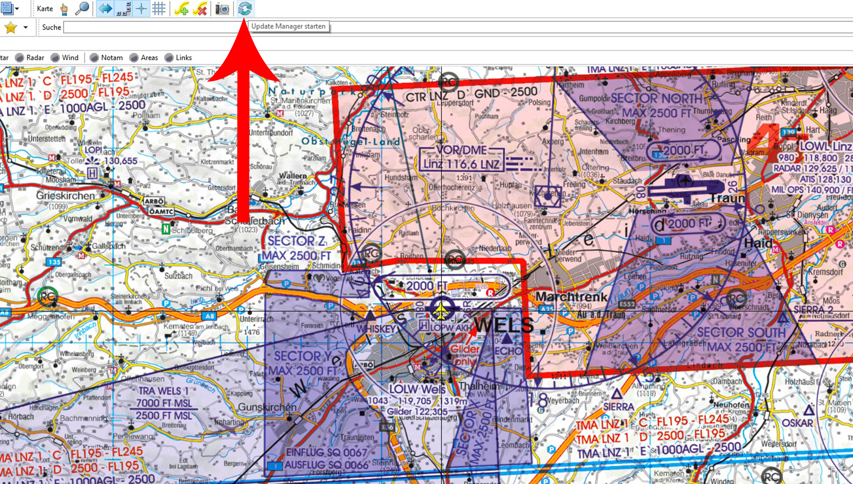
Task: Open the favorites star dropdown arrow
Action: point(26,28)
